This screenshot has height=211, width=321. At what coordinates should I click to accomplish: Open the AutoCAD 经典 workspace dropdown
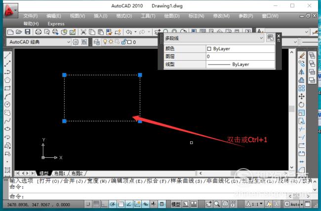click(69, 42)
